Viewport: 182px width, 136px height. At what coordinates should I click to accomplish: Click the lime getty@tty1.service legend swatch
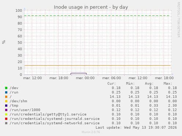click(6, 114)
